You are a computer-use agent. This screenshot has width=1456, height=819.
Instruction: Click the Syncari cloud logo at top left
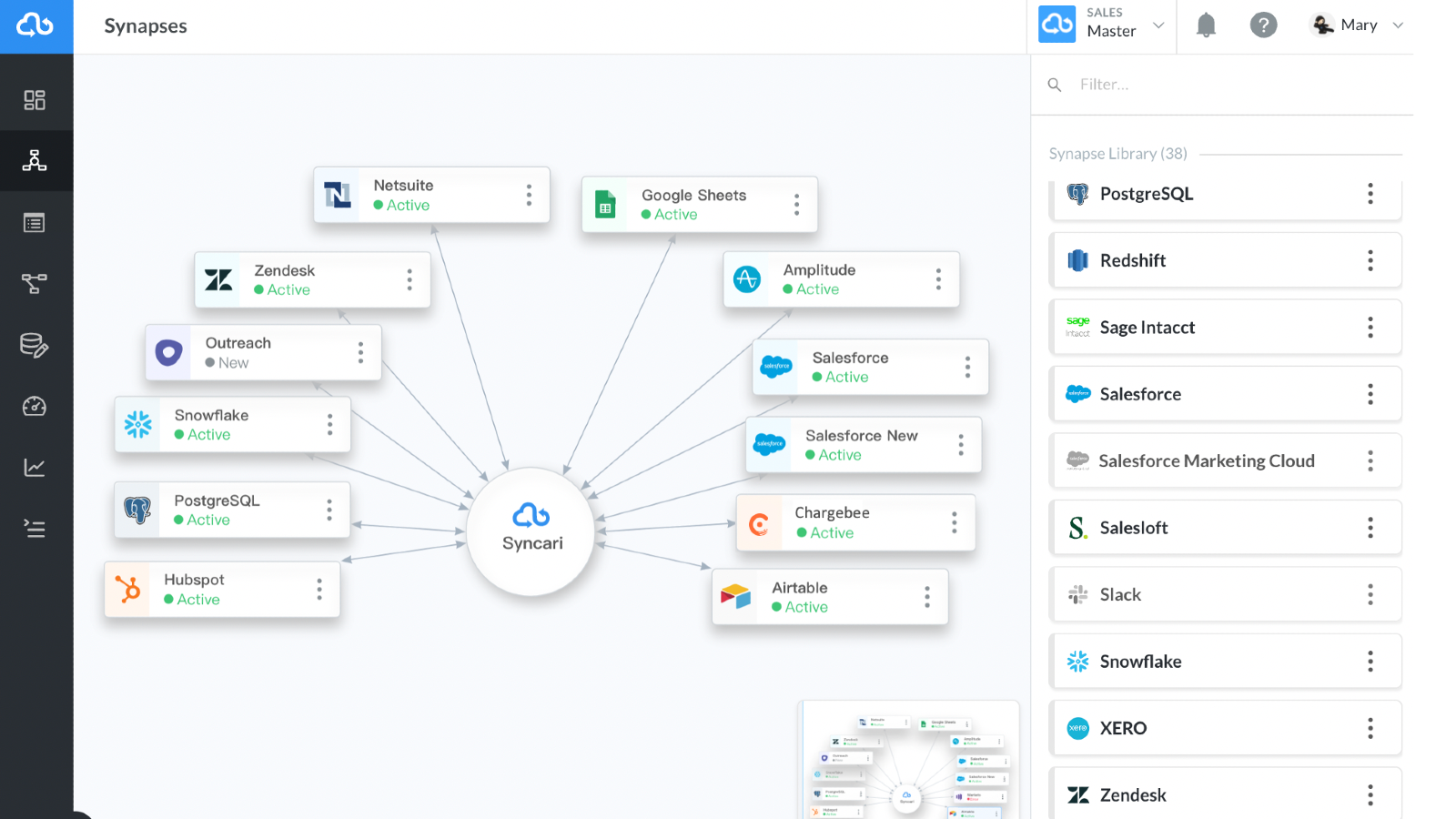35,26
